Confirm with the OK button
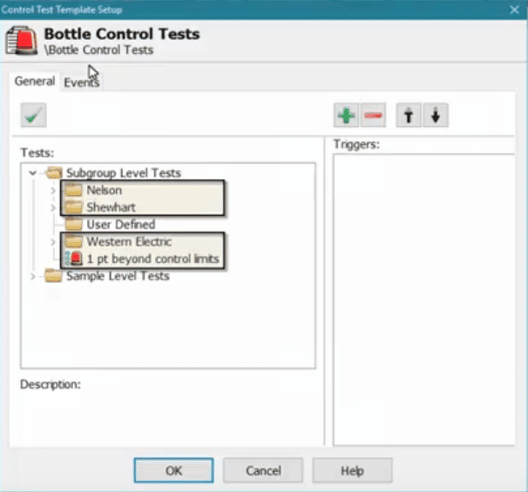 (x=174, y=470)
